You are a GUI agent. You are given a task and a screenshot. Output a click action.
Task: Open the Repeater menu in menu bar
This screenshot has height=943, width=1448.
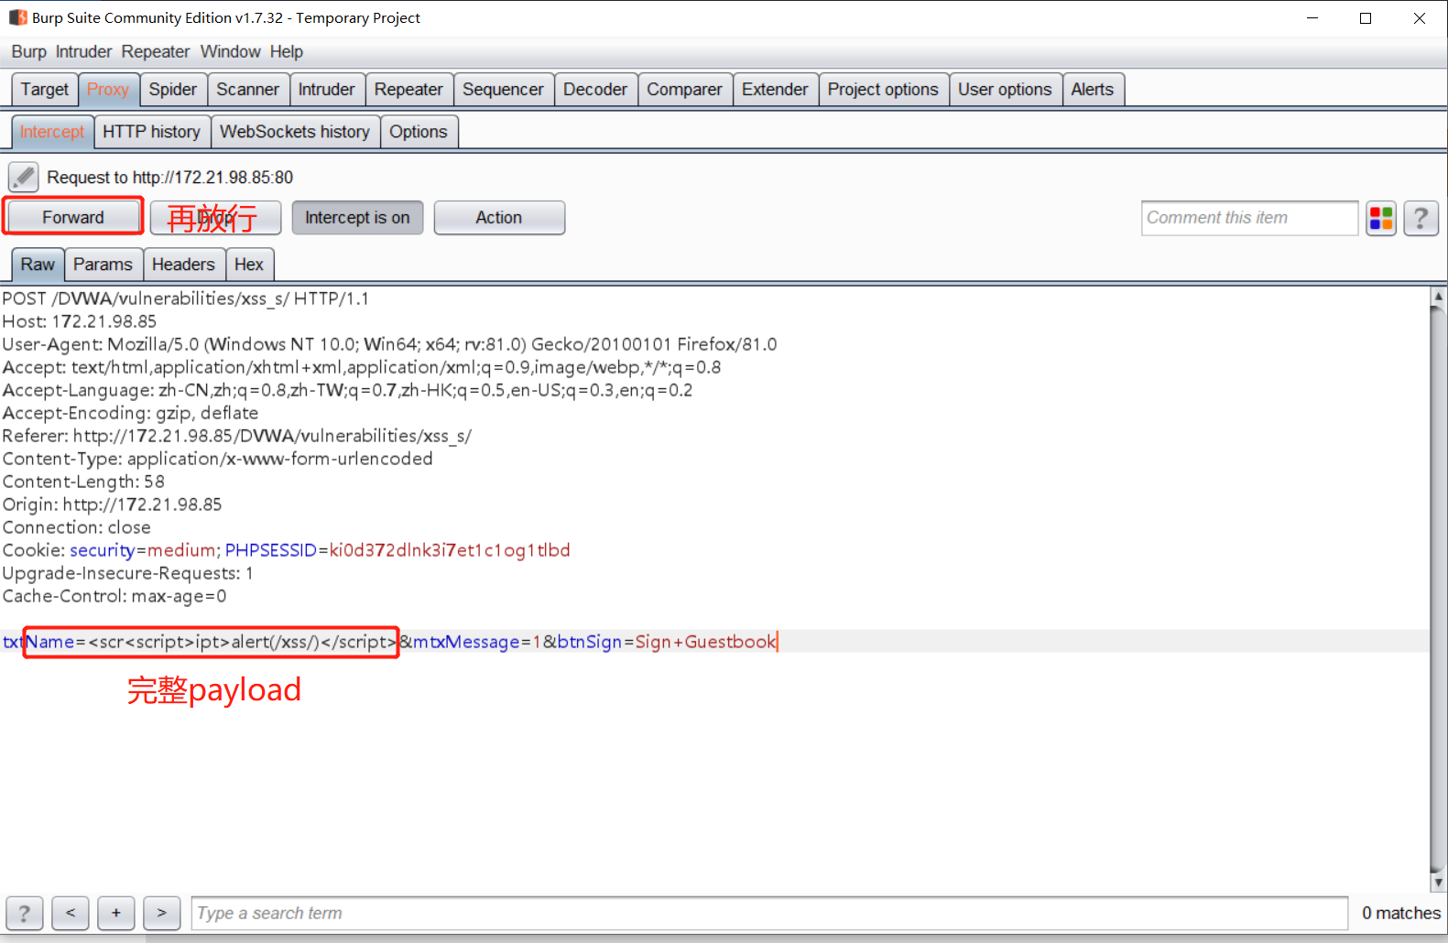tap(156, 52)
